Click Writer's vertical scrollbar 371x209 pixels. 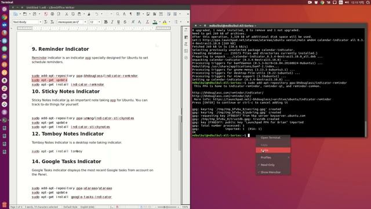pos(180,133)
